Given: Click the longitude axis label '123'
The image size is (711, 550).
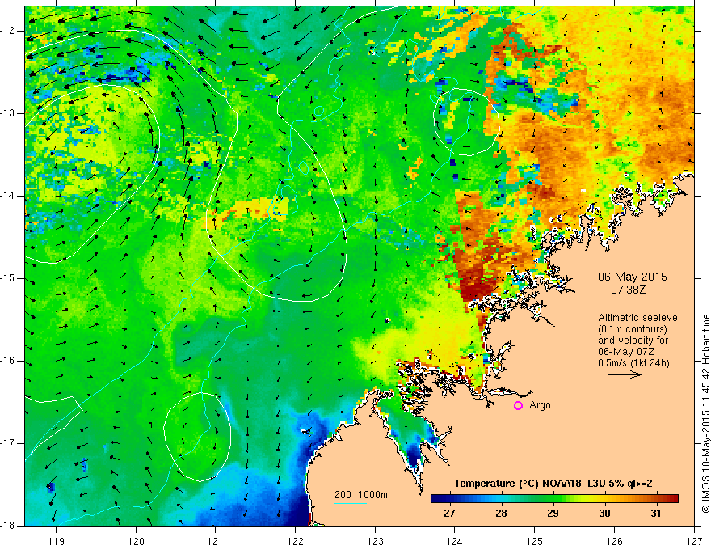Looking at the screenshot, I should coord(375,541).
